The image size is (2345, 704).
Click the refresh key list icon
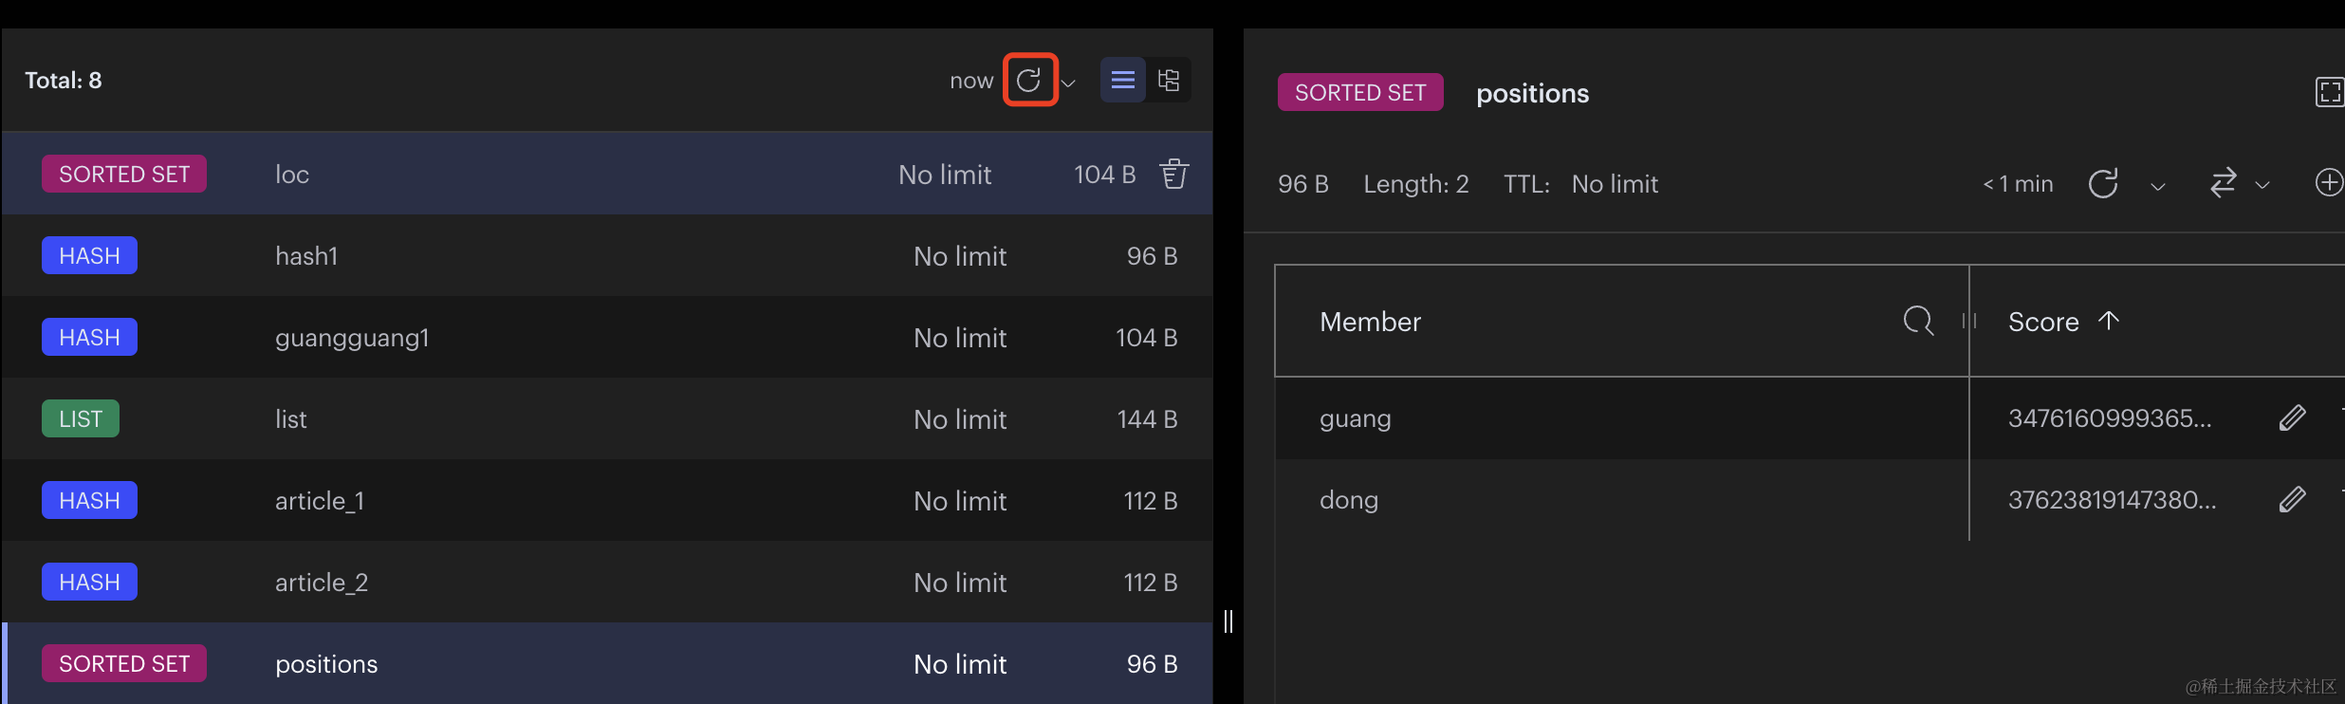pos(1029,80)
